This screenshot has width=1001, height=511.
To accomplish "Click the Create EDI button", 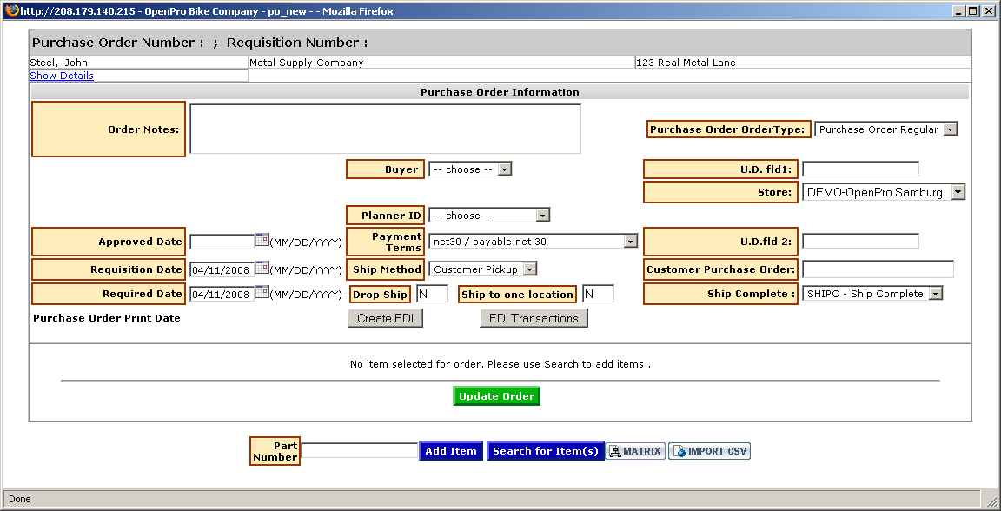I will [385, 318].
